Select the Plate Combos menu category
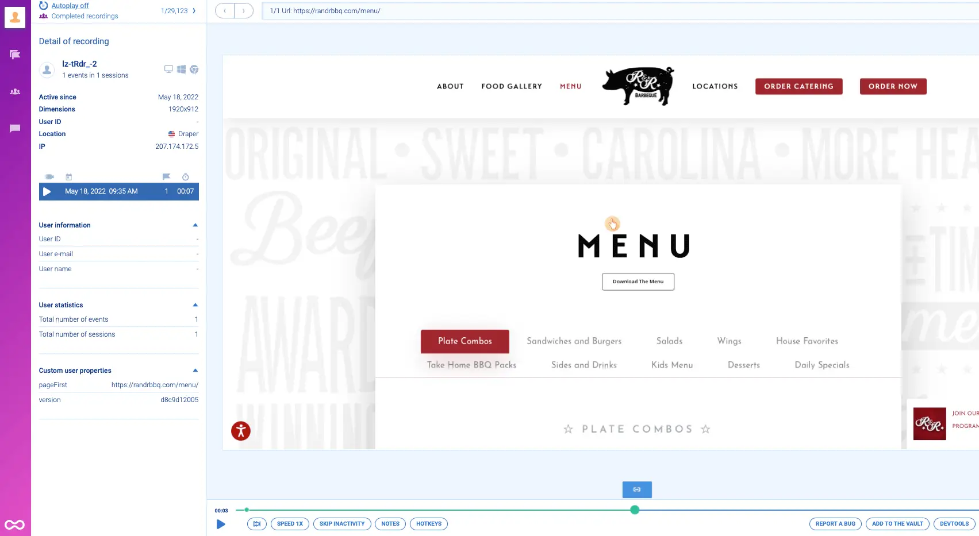 [x=464, y=341]
